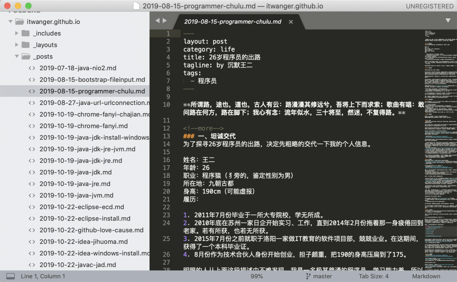Click the 99% indicator in the status bar
457x282 pixels.
click(257, 276)
